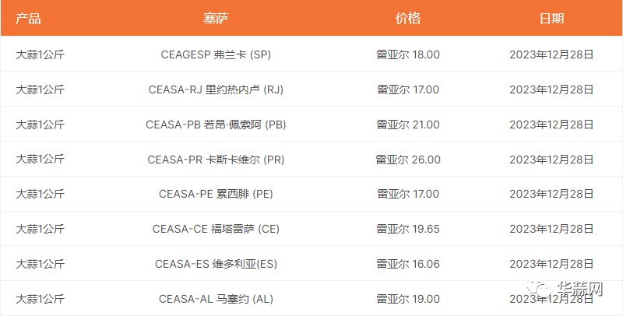Click the price 雷亚尔 18.00
Screen dimensions: 623x316
click(x=408, y=54)
